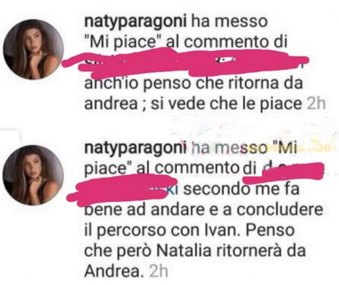The image size is (339, 285).
Task: Click the redacted mention ending in 'ki'
Action: [x=123, y=190]
